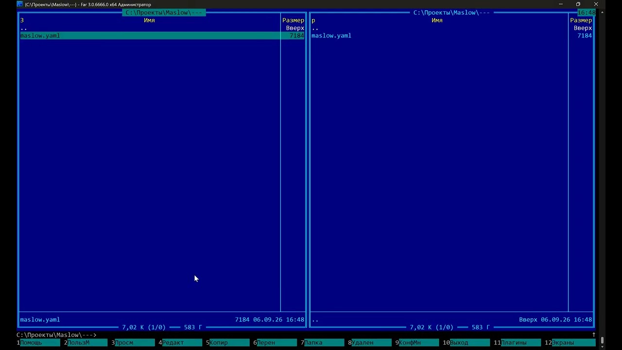Screen dimensions: 622x350
Task: Click sort mode letter in left panel header
Action: coord(22,20)
